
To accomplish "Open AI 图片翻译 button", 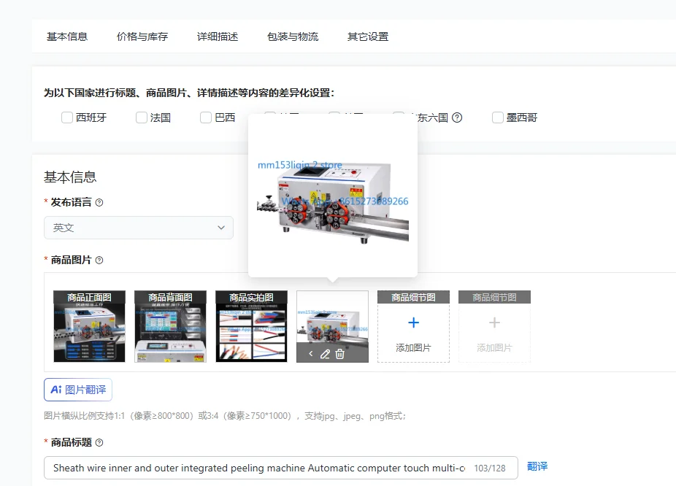I will pyautogui.click(x=78, y=390).
